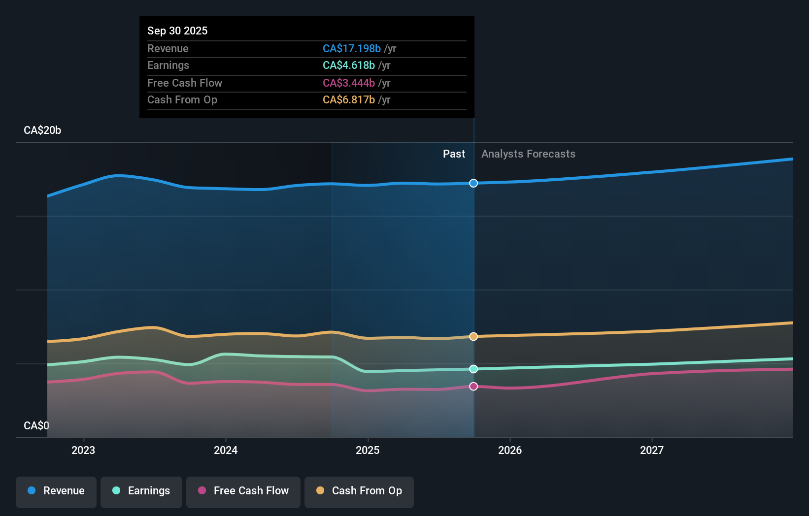
Task: Switch to the Past section of chart
Action: [454, 154]
